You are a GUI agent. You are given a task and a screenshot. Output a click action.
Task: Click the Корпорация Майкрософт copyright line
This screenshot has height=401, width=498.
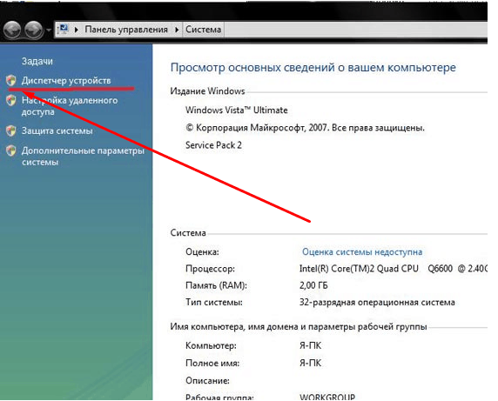(305, 128)
